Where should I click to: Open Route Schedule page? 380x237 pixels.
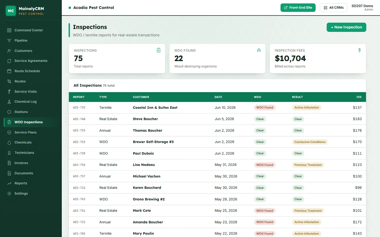click(x=31, y=71)
